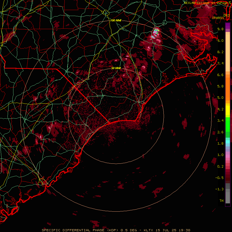Pick the cyan band of the color scale
This screenshot has height=232, width=232.
coord(228,142)
